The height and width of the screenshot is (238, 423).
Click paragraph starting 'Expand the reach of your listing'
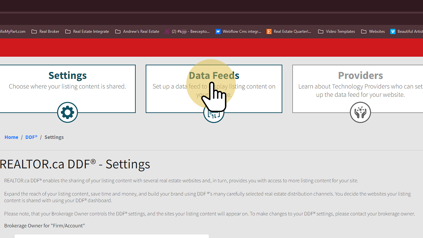point(208,197)
